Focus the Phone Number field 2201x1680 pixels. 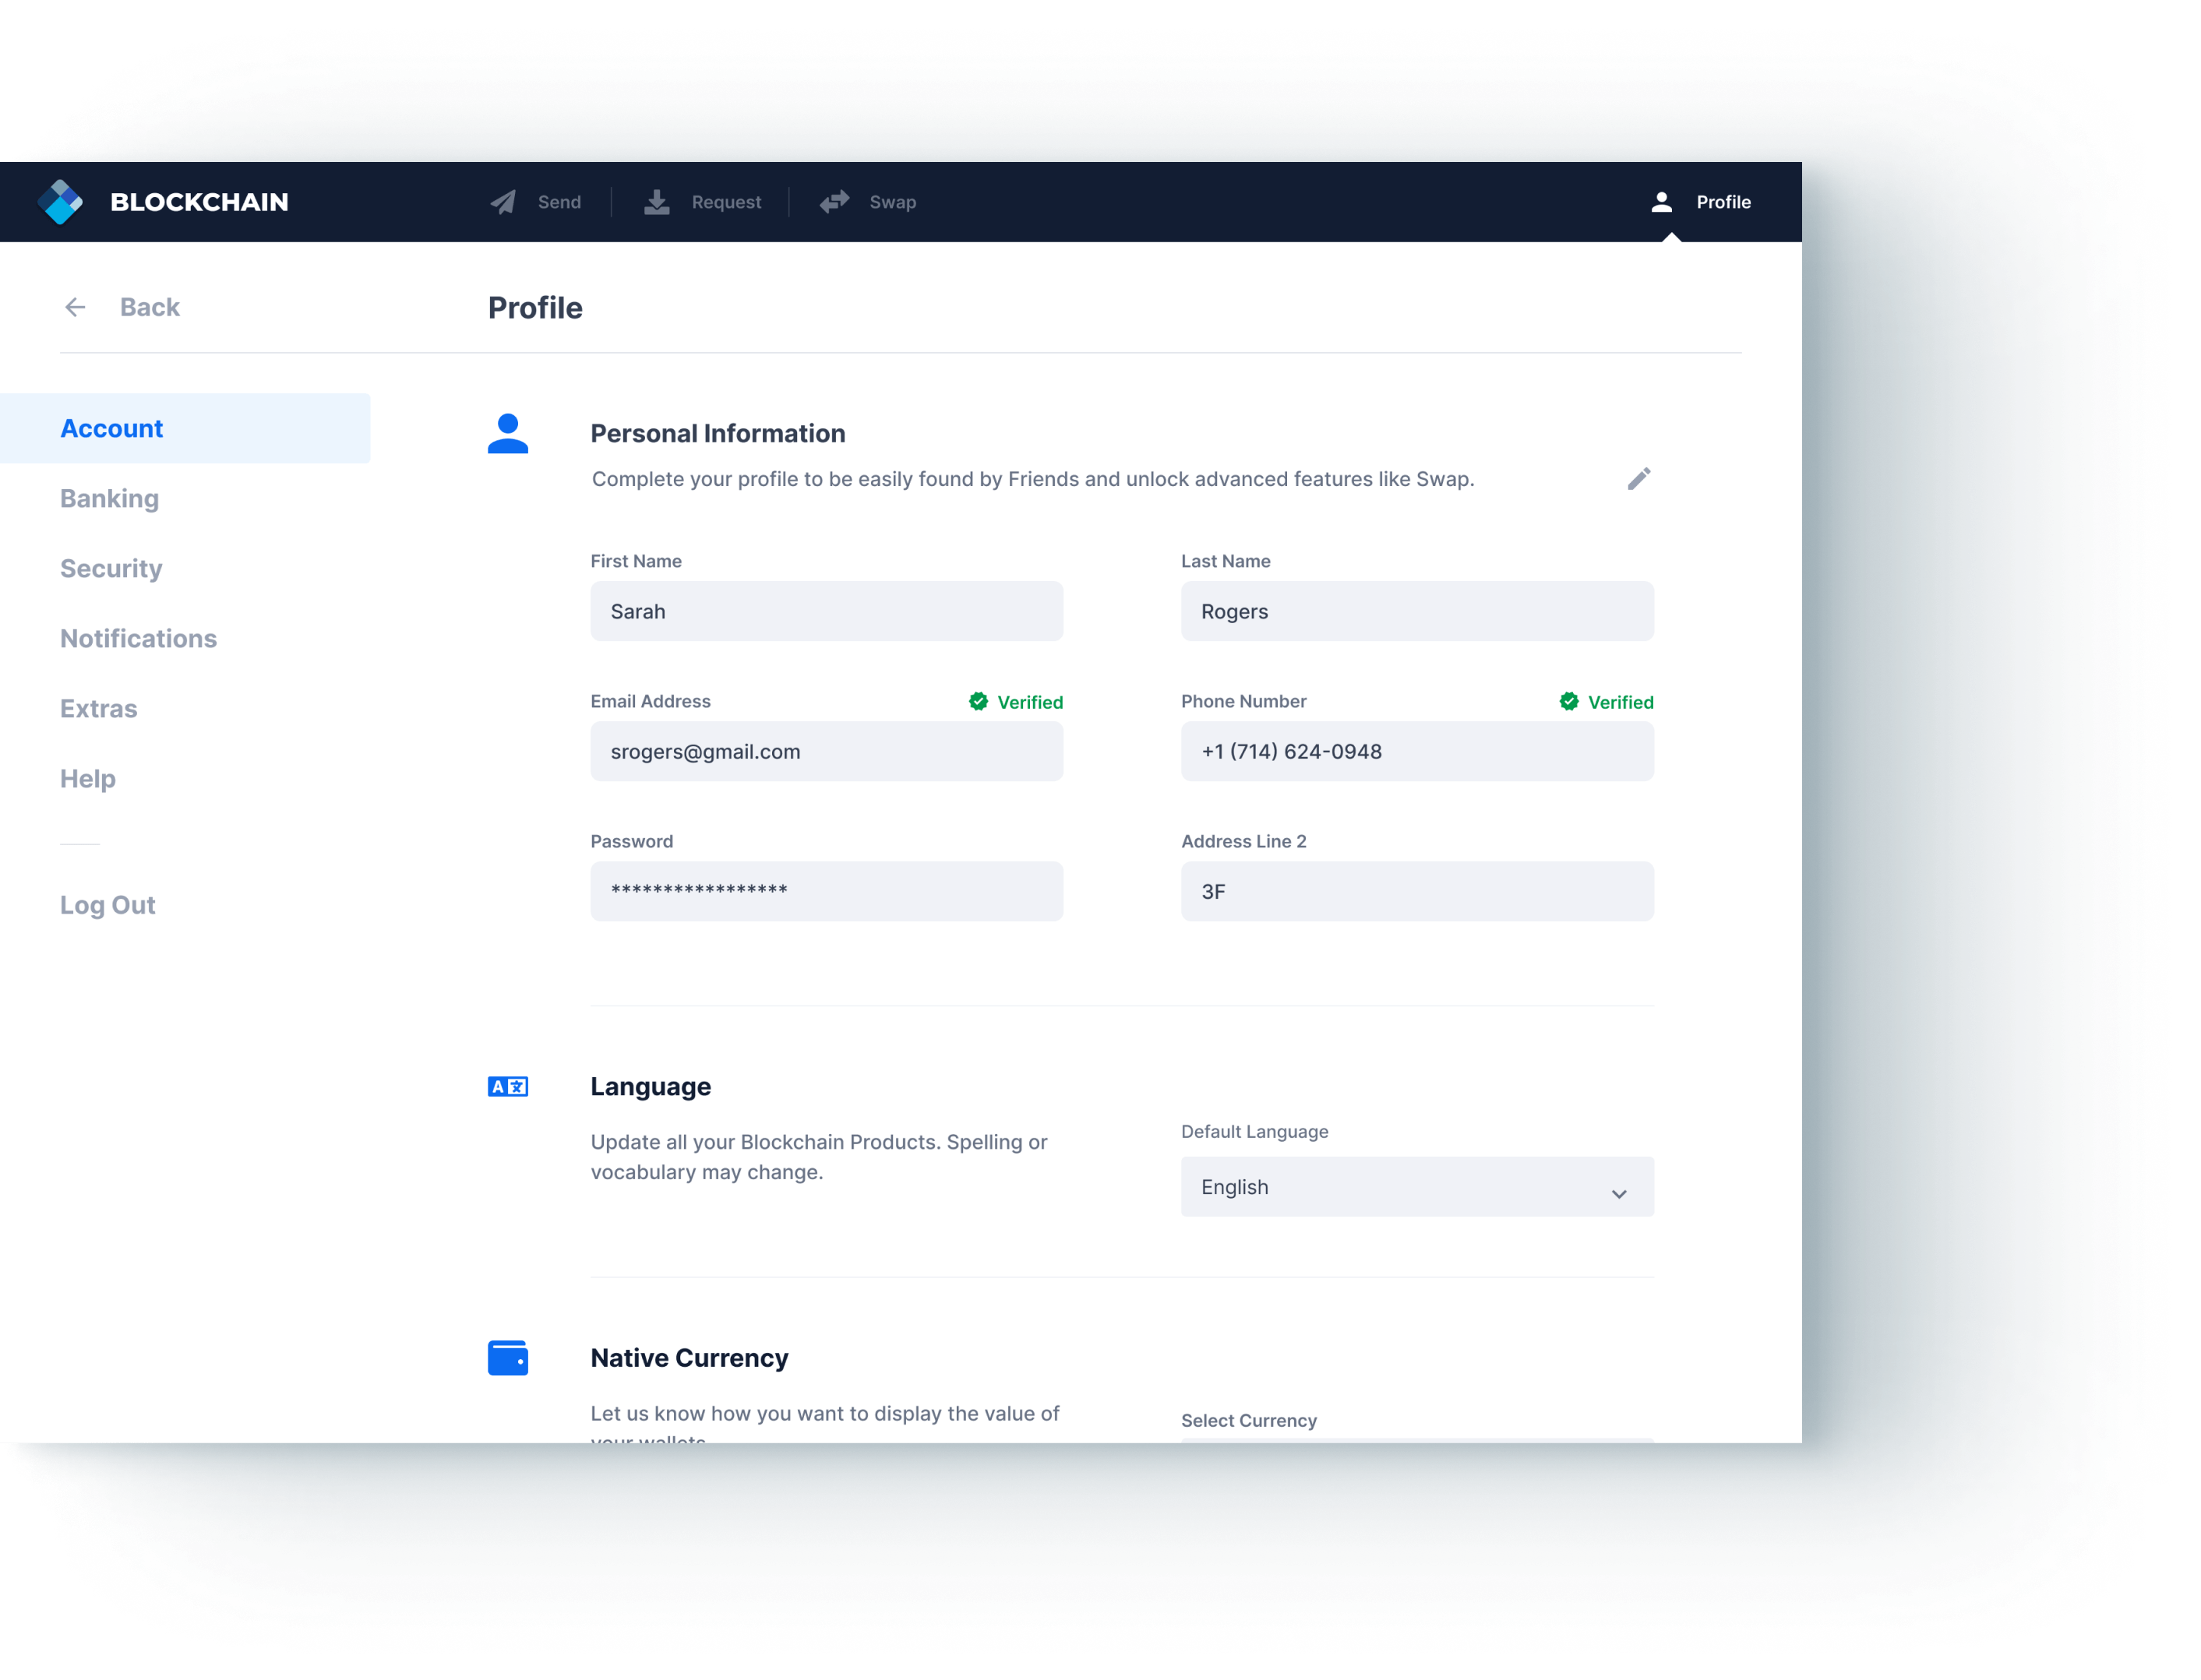[1416, 751]
